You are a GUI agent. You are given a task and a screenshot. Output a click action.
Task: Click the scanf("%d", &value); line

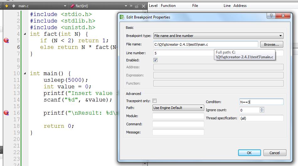(x=78, y=100)
